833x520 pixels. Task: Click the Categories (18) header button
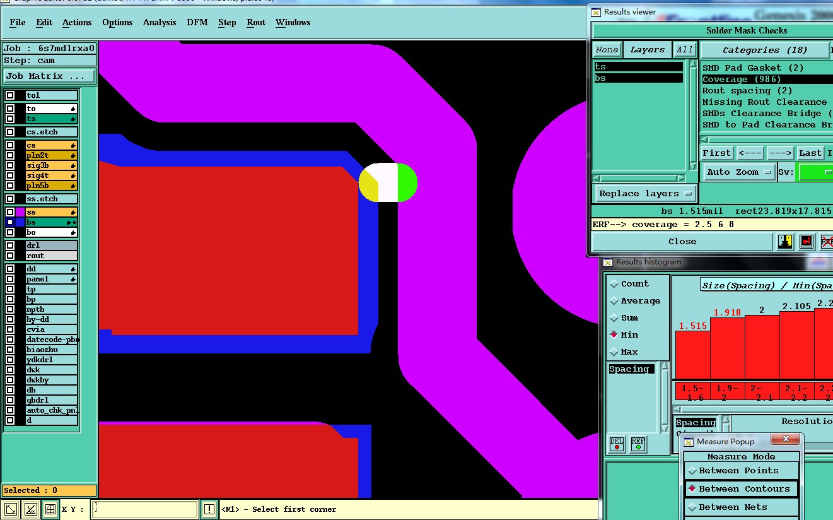pos(764,50)
